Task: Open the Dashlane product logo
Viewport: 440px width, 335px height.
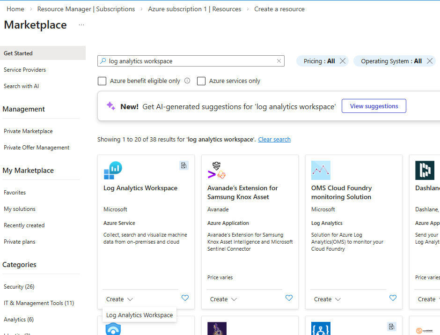Action: (425, 170)
